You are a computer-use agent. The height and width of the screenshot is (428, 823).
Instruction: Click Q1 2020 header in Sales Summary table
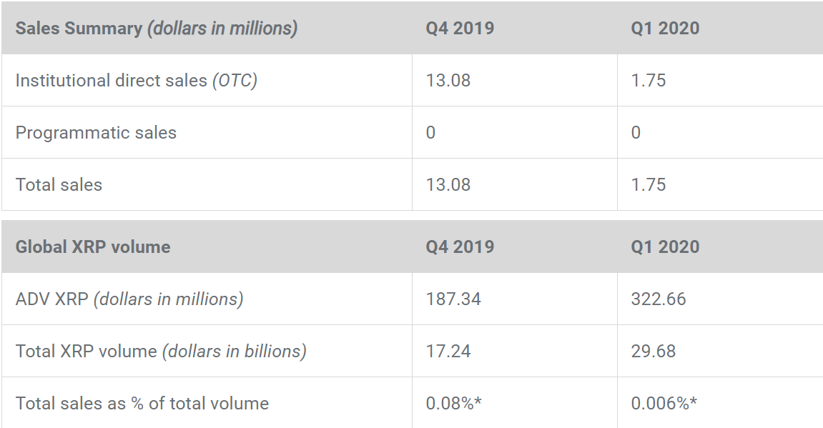click(665, 29)
